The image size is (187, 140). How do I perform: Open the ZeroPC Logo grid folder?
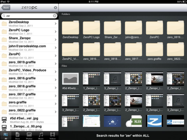tap(92, 30)
